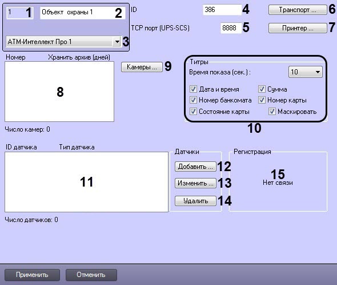Click the ID input field showing 386

tap(222, 10)
